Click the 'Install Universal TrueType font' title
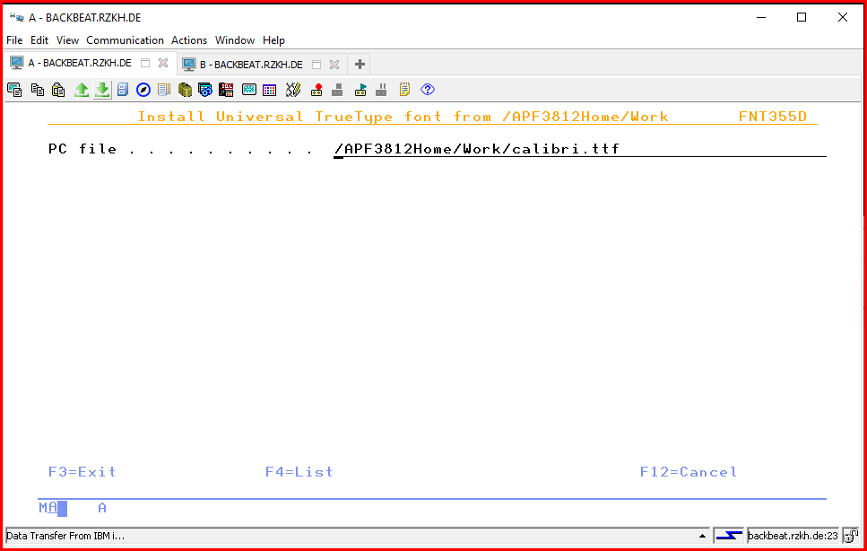This screenshot has width=867, height=551. (x=290, y=117)
